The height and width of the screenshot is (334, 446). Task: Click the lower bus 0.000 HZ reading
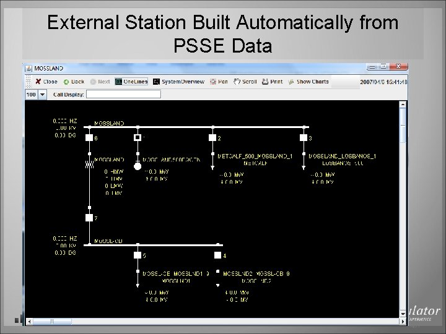(x=65, y=238)
